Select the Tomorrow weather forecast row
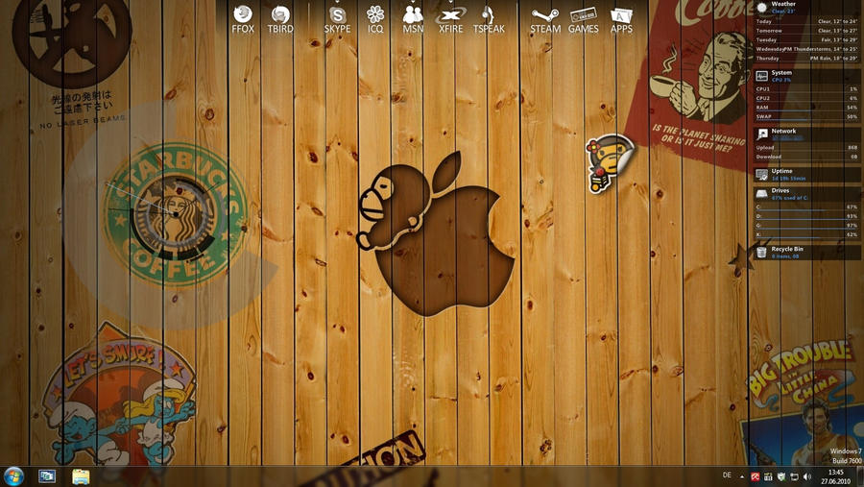The height and width of the screenshot is (487, 864). [806, 31]
